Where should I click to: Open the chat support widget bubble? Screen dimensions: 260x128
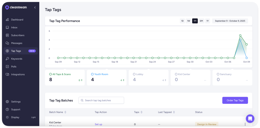point(250,119)
